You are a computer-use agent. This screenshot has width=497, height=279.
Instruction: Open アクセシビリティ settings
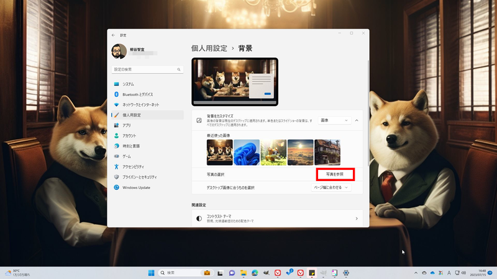tap(147, 167)
